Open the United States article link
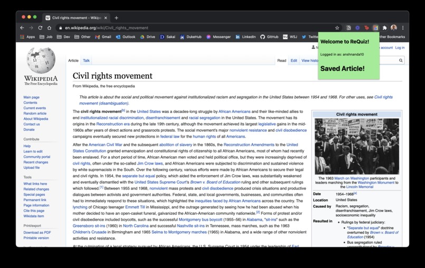Screen dimensions: 425x268 149,111
